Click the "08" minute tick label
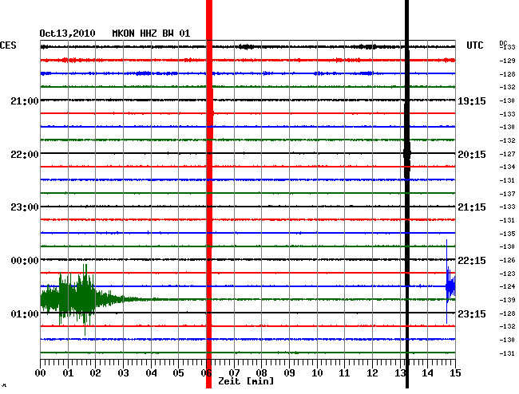Viewport: 519px width, 394px height. pos(261,373)
